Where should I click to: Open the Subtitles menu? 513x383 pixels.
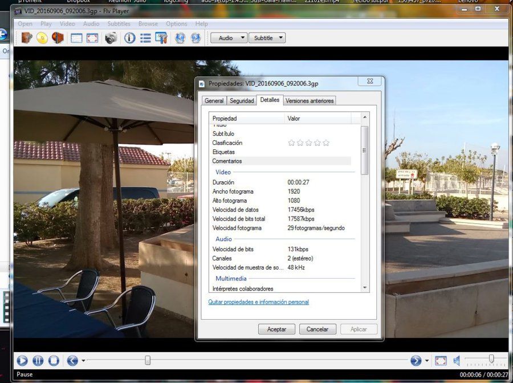coord(119,23)
